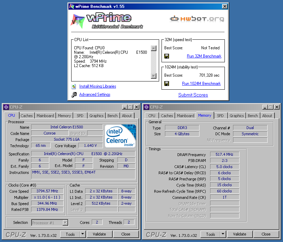The image size is (283, 242).
Task: Minimize the right CPU-Z window
Action: (x=265, y=107)
